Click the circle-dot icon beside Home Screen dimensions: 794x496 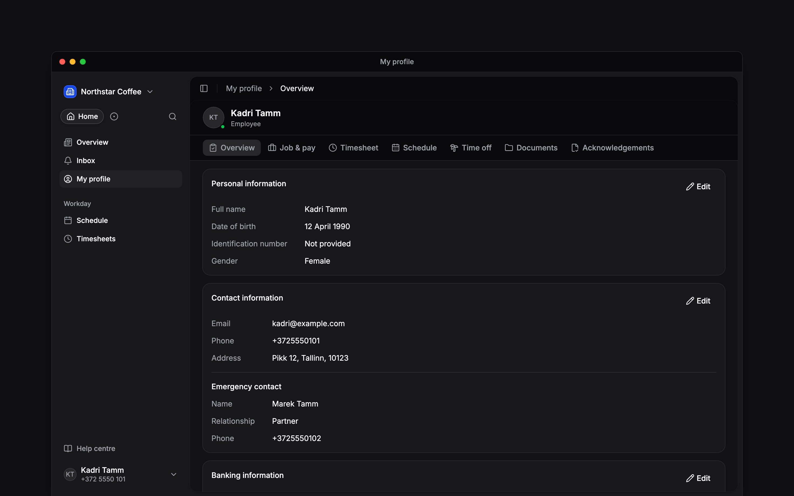coord(114,116)
